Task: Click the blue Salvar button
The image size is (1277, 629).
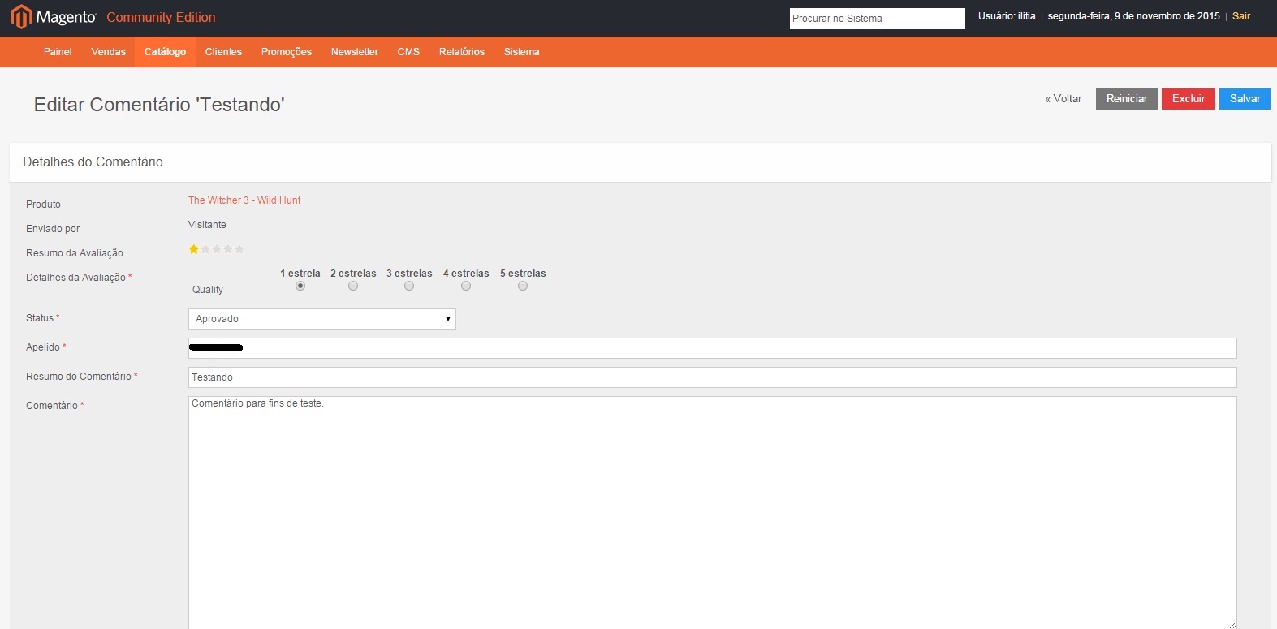Action: (x=1245, y=99)
